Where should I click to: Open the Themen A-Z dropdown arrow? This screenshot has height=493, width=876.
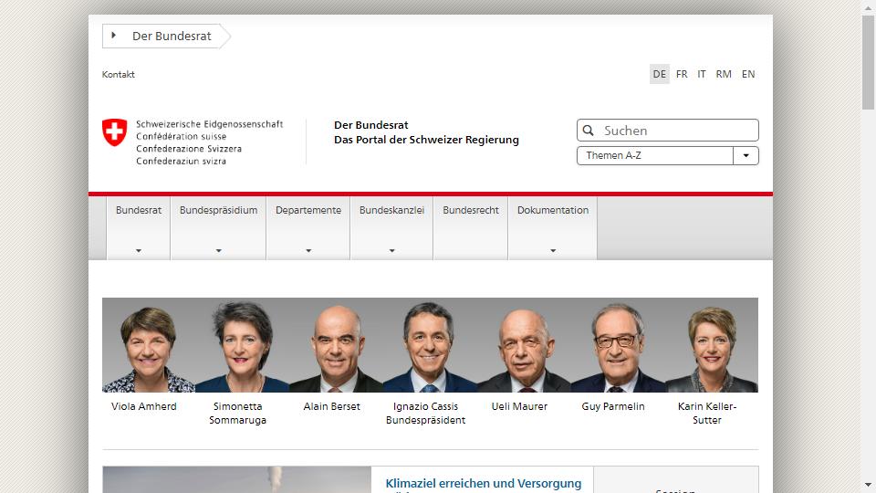746,155
